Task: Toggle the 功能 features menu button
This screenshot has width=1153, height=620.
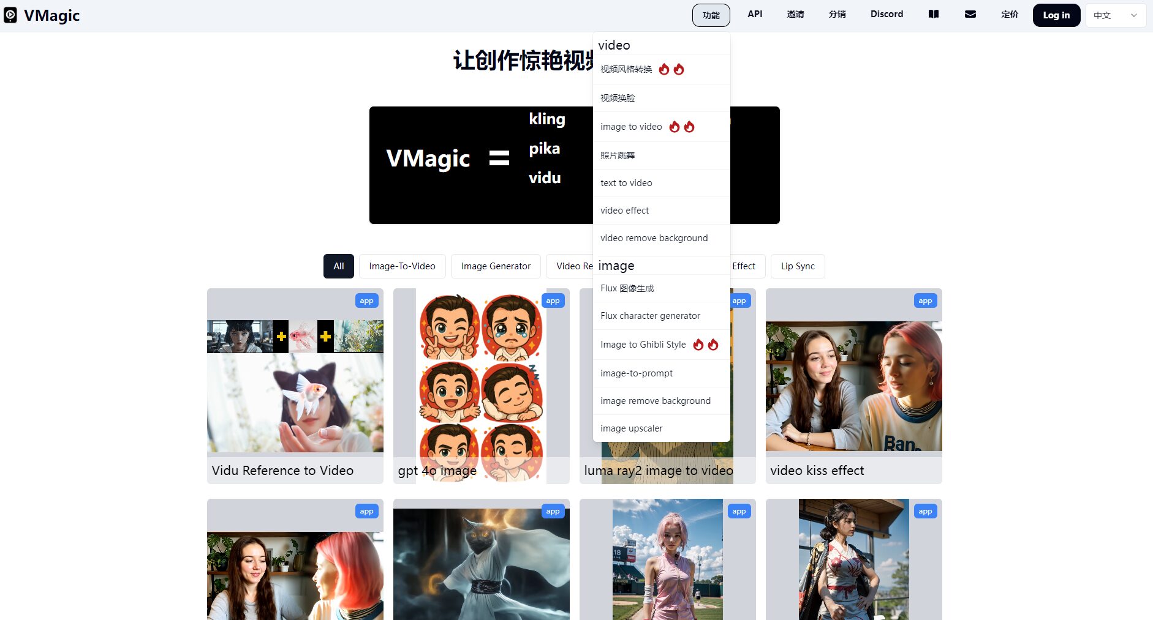Action: (x=711, y=15)
